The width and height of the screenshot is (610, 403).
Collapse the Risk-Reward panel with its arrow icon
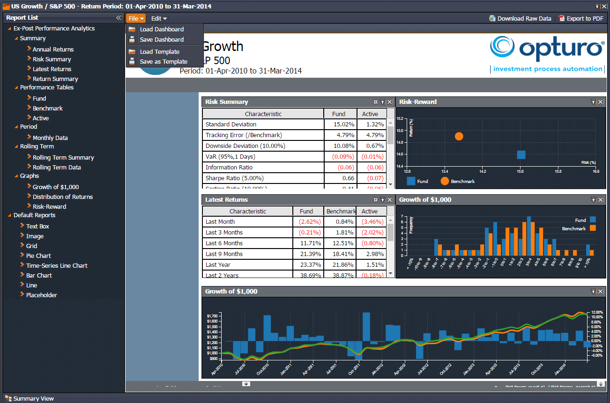coord(594,102)
